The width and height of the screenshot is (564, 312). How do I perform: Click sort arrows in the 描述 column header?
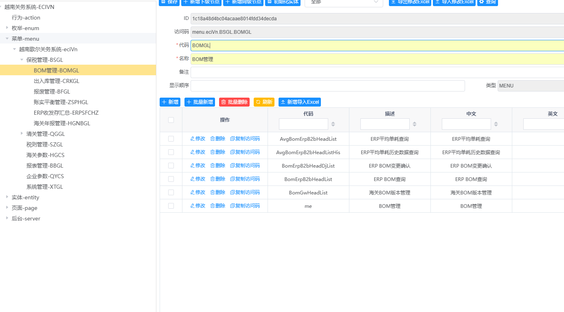point(415,124)
